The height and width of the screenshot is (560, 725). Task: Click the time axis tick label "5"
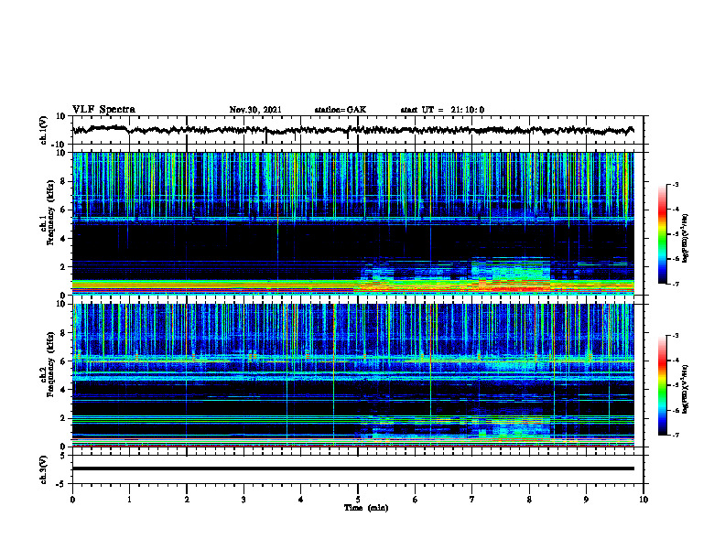pos(358,500)
